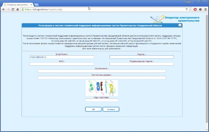This screenshot has height=132, width=209.
Task: Click the key icon in address bar
Action: [186, 10]
